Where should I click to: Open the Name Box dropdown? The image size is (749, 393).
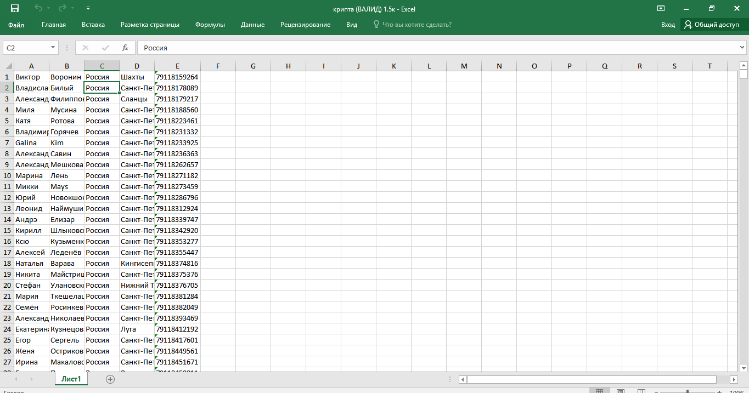53,48
